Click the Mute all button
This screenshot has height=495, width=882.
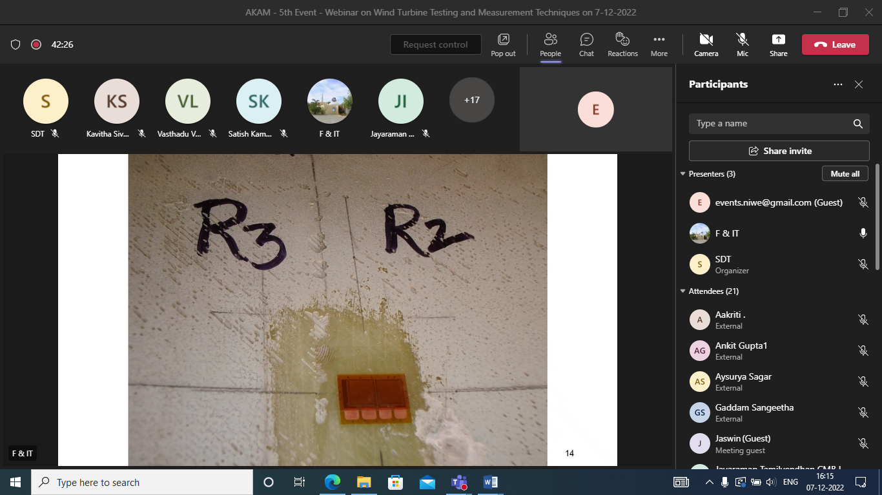(845, 174)
